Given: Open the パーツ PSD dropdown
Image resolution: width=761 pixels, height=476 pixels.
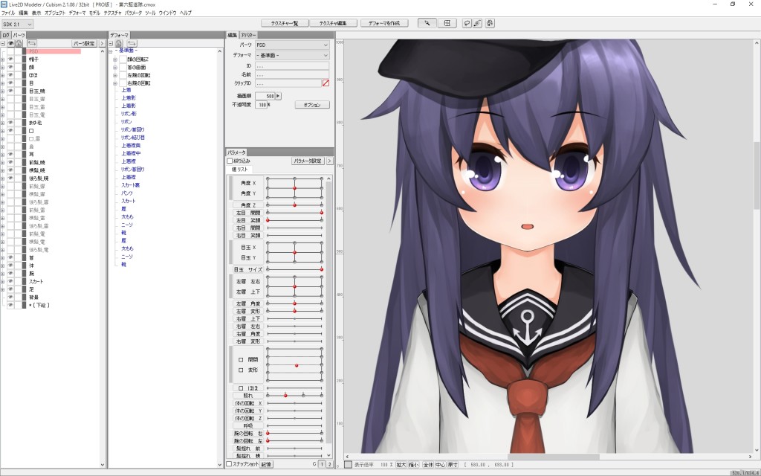Looking at the screenshot, I should 292,45.
